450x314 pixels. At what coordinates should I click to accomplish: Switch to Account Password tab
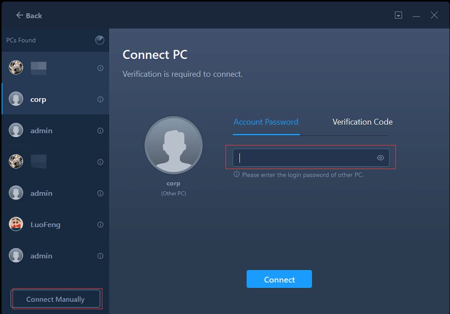click(266, 122)
